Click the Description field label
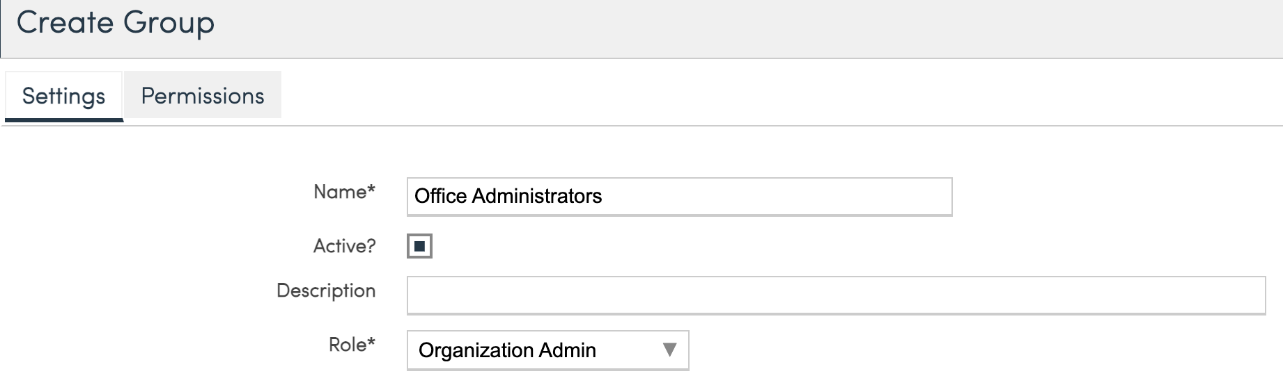 (326, 290)
